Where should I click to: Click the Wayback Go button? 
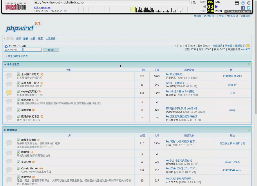coord(195,2)
